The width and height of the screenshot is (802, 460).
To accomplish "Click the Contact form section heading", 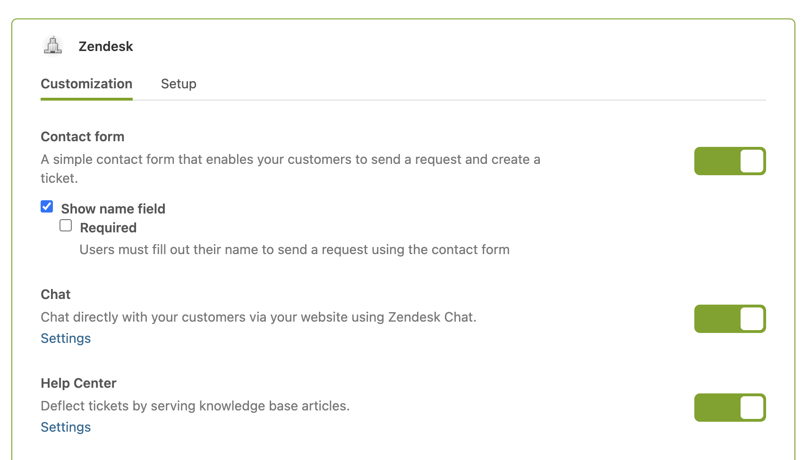I will (83, 136).
